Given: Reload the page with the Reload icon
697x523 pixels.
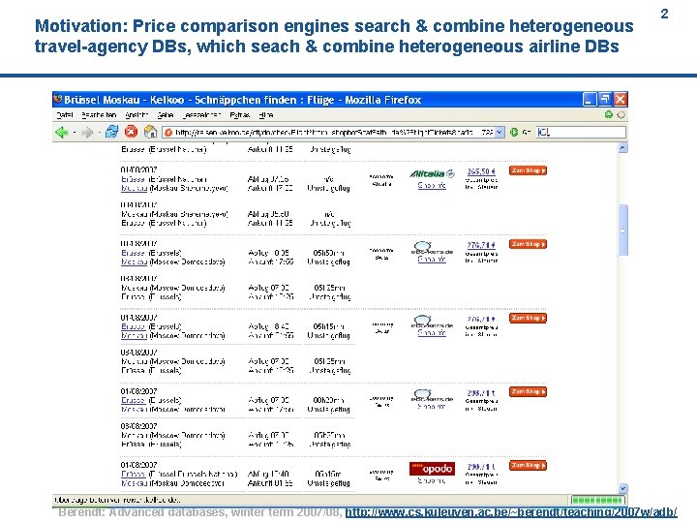Looking at the screenshot, I should pos(111,132).
